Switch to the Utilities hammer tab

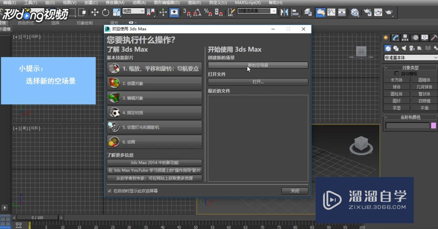(x=434, y=37)
